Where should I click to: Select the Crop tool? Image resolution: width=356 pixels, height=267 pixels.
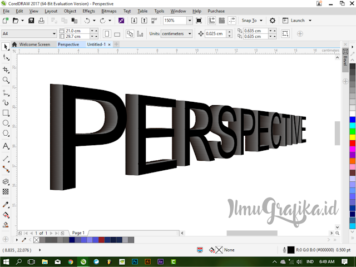coord(6,70)
